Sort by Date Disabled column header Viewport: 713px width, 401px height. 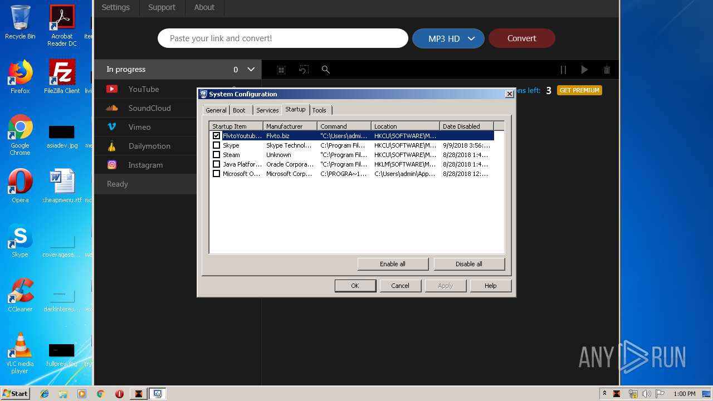[x=467, y=126]
